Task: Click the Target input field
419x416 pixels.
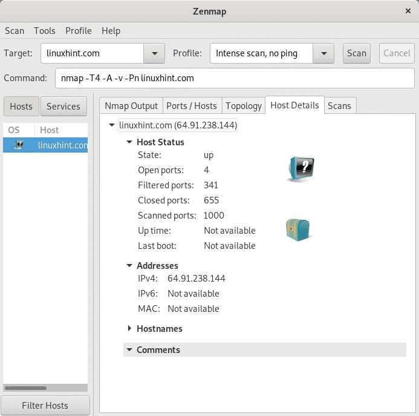Action: (x=92, y=53)
